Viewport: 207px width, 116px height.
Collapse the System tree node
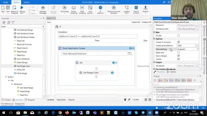[x=6, y=77]
